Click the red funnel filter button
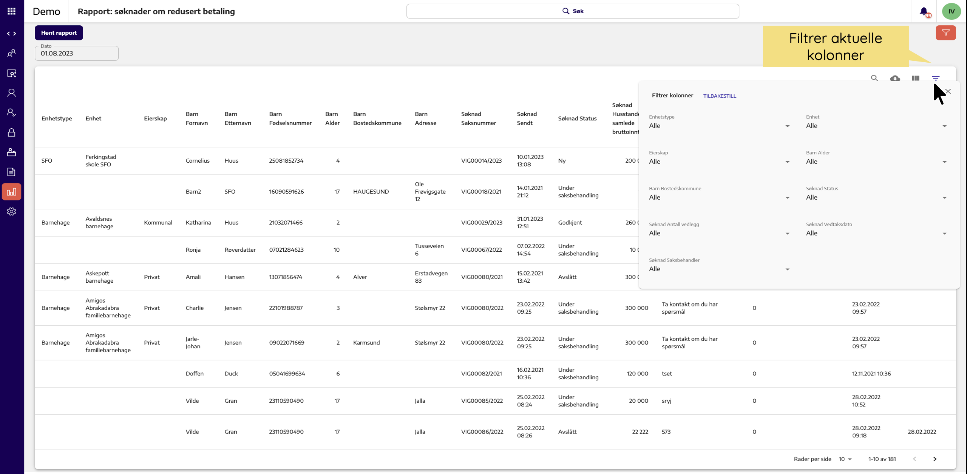 coord(946,33)
